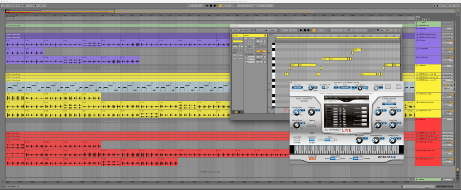Viewport: 461px width, 190px height.
Task: Toggle the Keyboard Mode Latch/Momentary switch
Action: (358, 158)
